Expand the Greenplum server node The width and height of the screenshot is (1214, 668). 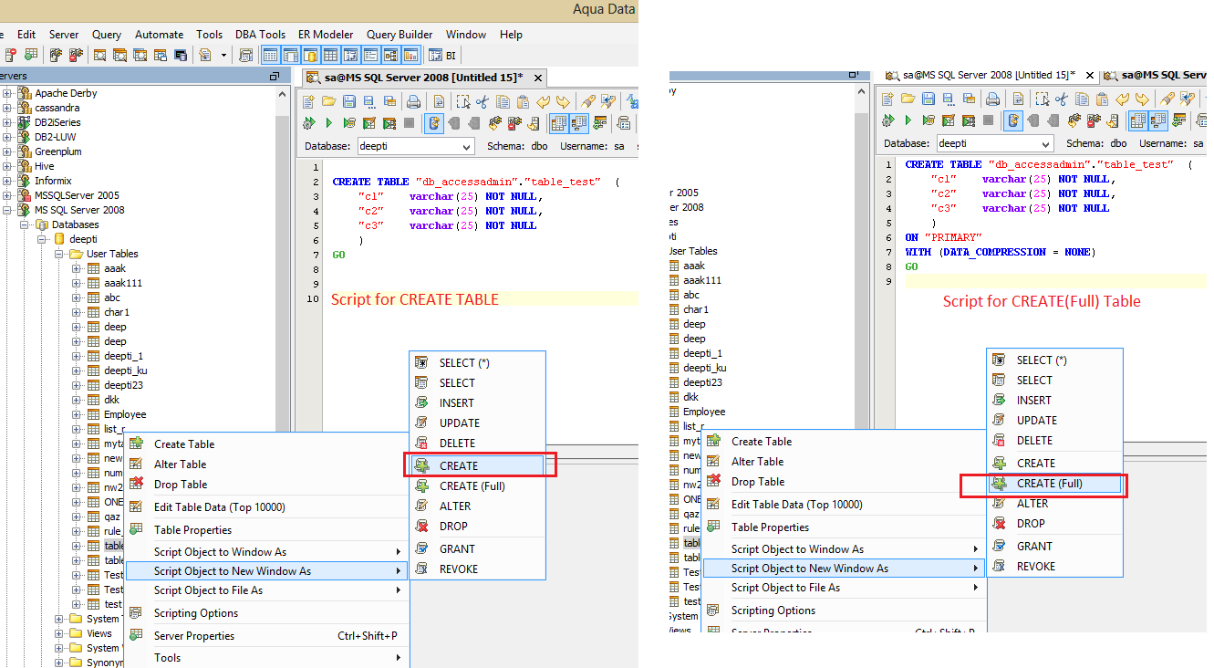click(x=8, y=151)
